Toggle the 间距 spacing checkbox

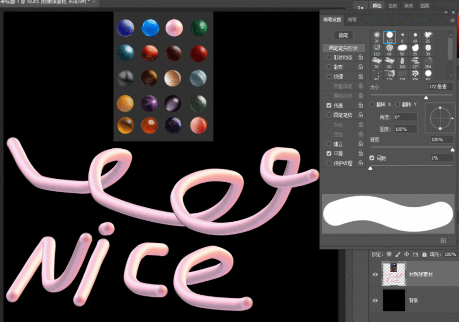coord(372,158)
